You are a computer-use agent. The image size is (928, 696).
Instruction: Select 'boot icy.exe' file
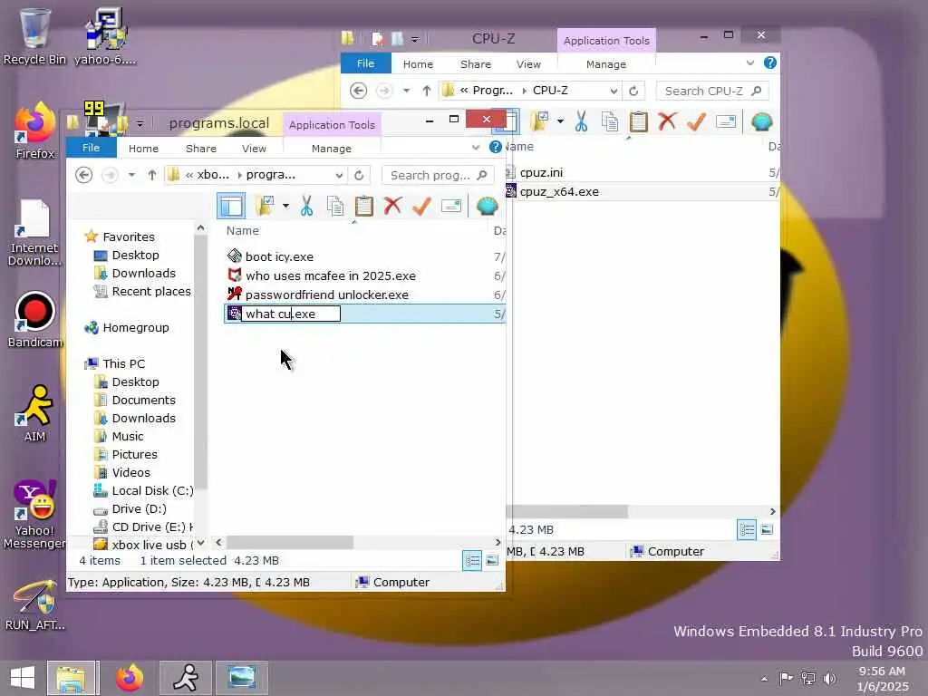(x=279, y=256)
